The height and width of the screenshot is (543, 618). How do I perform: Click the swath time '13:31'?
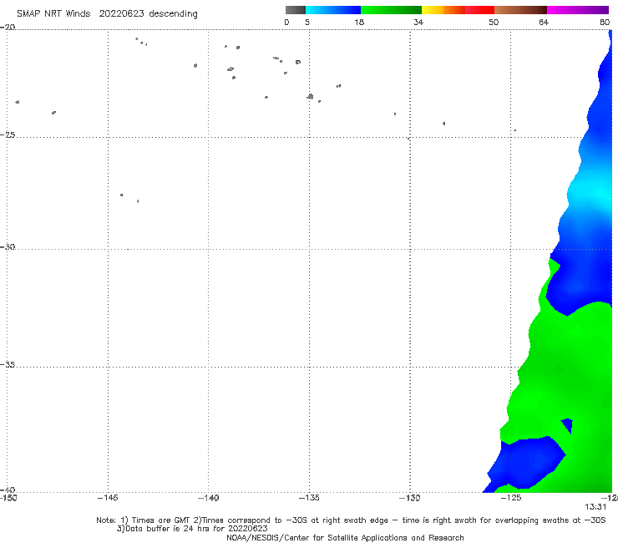tap(595, 507)
